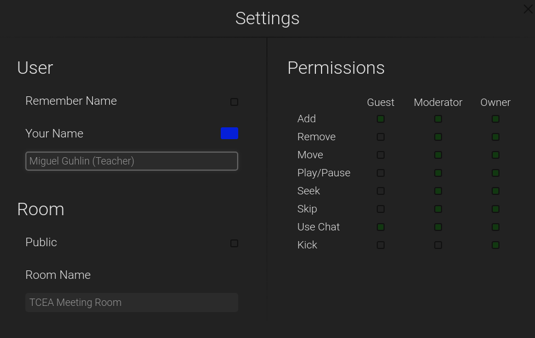
Task: Uncheck Add permission for Owner
Action: coord(496,119)
